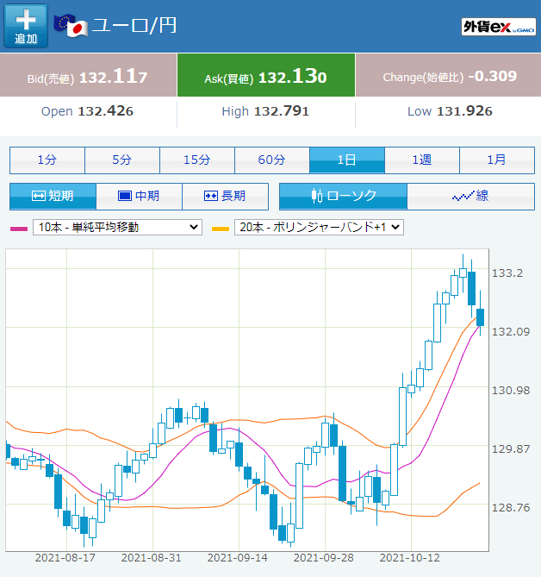Switch chart range to 長期
The height and width of the screenshot is (577, 541).
[225, 197]
